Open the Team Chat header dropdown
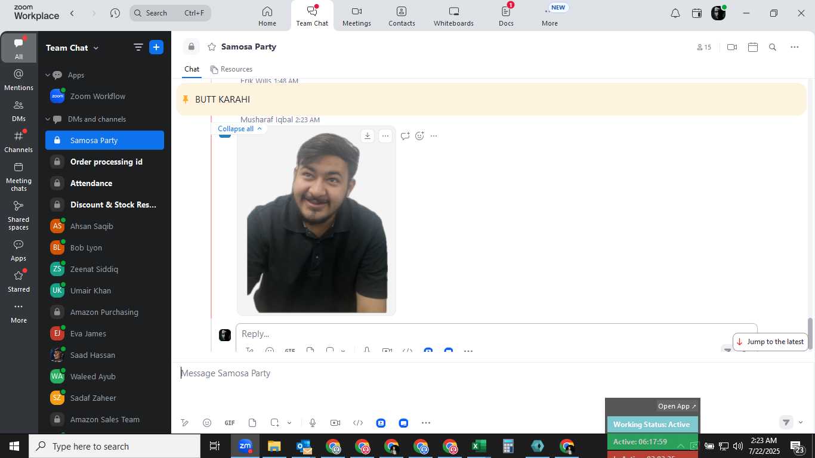 (95, 48)
